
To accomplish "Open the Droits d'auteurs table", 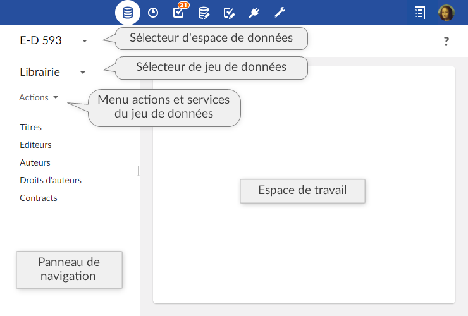I will pos(51,180).
